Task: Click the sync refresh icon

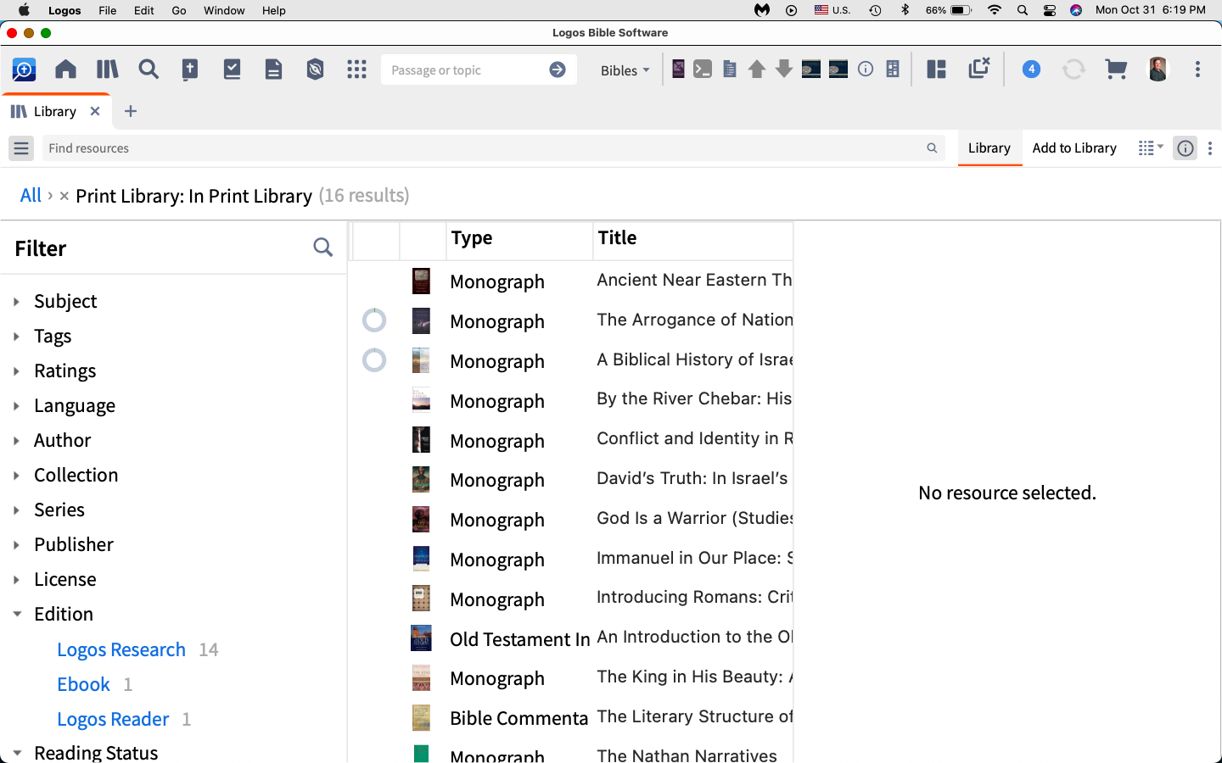Action: [x=1073, y=70]
